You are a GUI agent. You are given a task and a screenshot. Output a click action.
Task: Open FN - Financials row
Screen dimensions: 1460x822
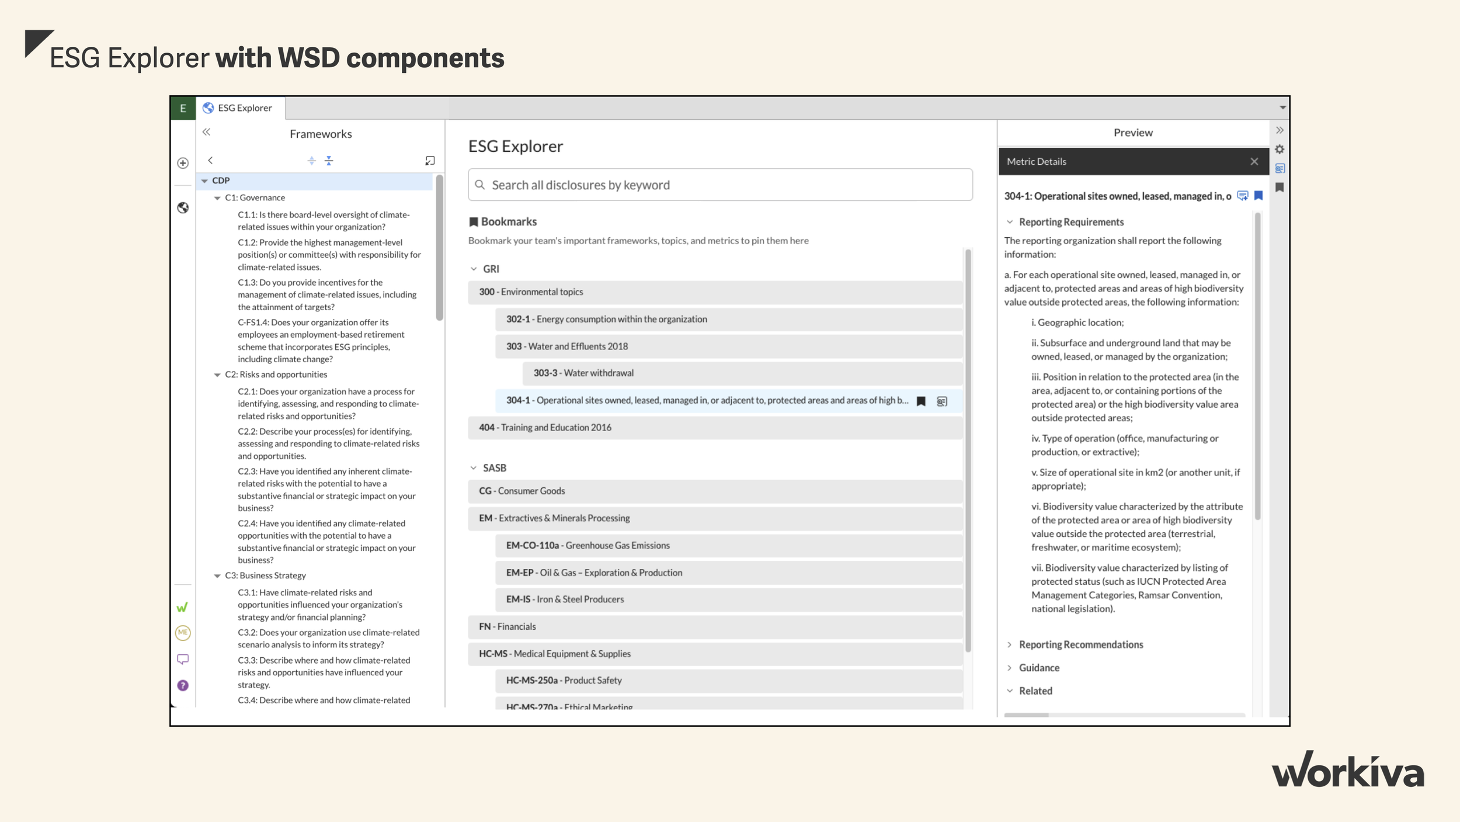pyautogui.click(x=715, y=627)
